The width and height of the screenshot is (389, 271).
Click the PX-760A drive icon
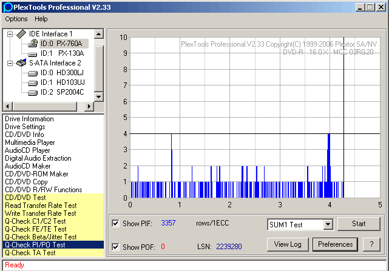click(32, 44)
